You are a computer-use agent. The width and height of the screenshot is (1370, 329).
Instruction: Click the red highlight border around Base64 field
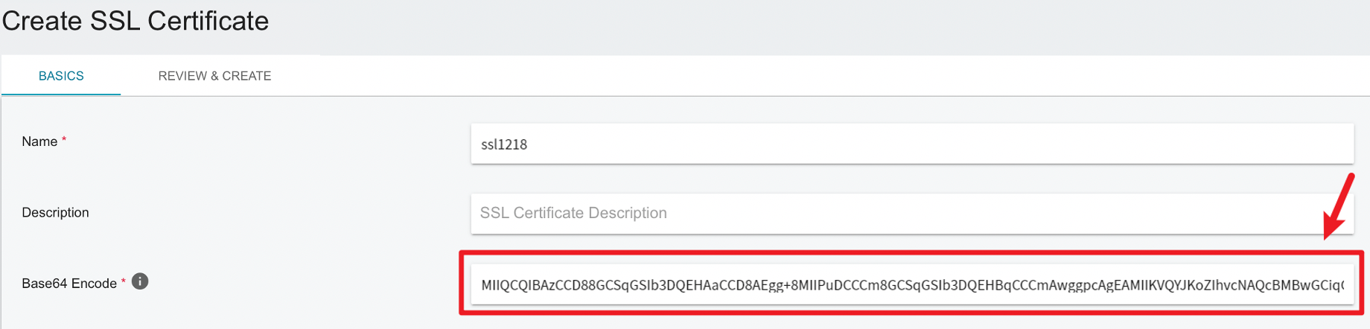(x=911, y=253)
